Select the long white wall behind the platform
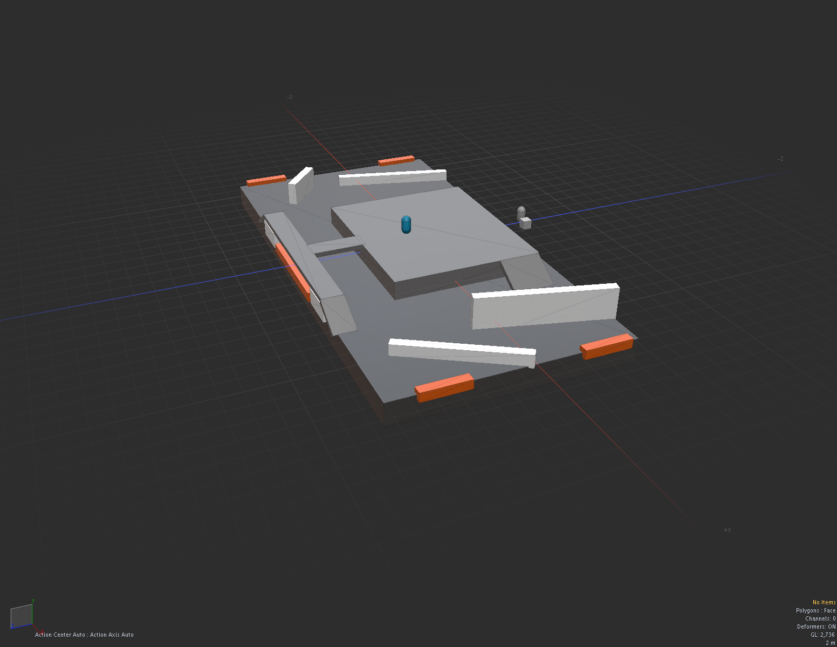Viewport: 837px width, 647px height. click(393, 177)
